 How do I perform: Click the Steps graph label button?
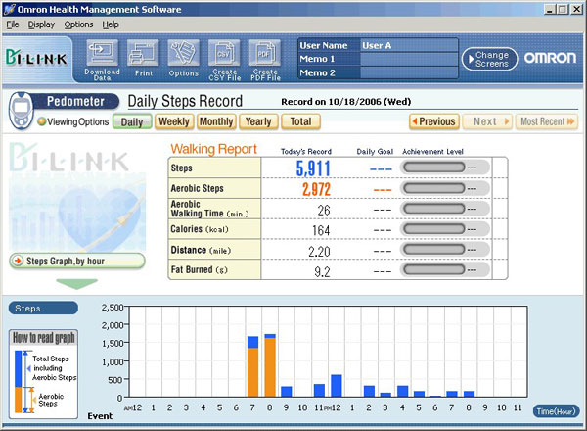43,309
